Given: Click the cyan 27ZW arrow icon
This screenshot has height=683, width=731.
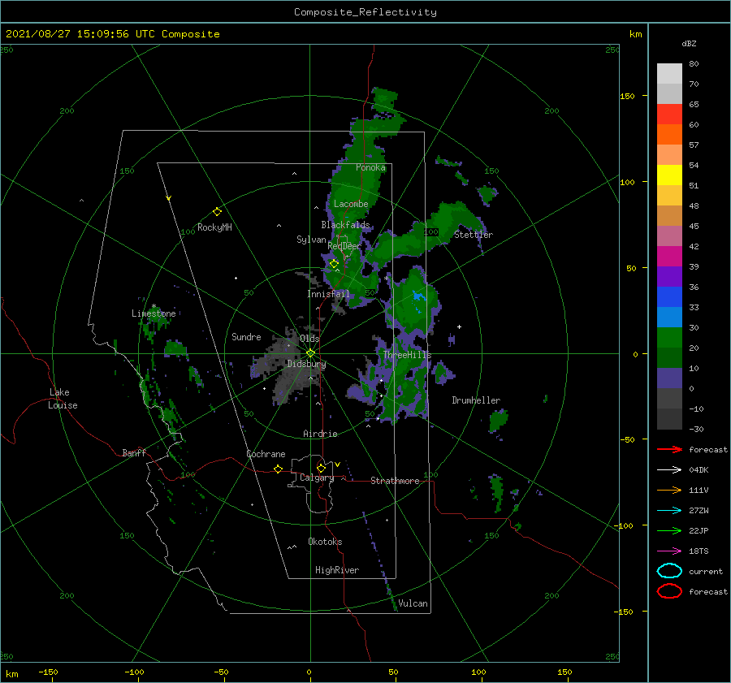Looking at the screenshot, I should pyautogui.click(x=669, y=511).
